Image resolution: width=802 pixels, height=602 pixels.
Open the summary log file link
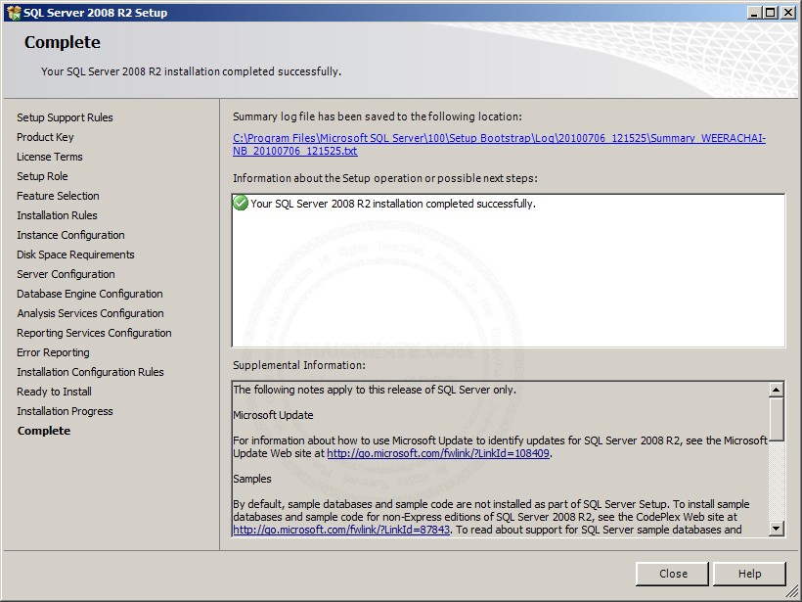pos(499,144)
